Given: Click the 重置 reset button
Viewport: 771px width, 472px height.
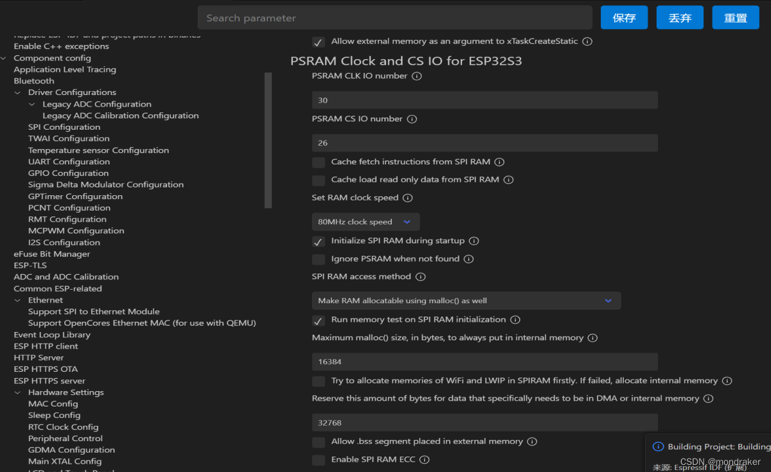Looking at the screenshot, I should 736,18.
